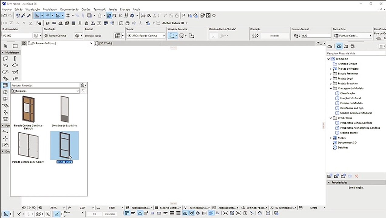386x218 pixels.
Task: Select the Shell tool
Action: coord(15,72)
